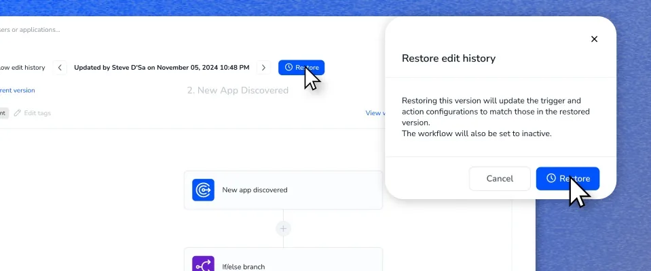Cancel the restore edit history dialog
Image resolution: width=651 pixels, height=271 pixels.
[500, 179]
